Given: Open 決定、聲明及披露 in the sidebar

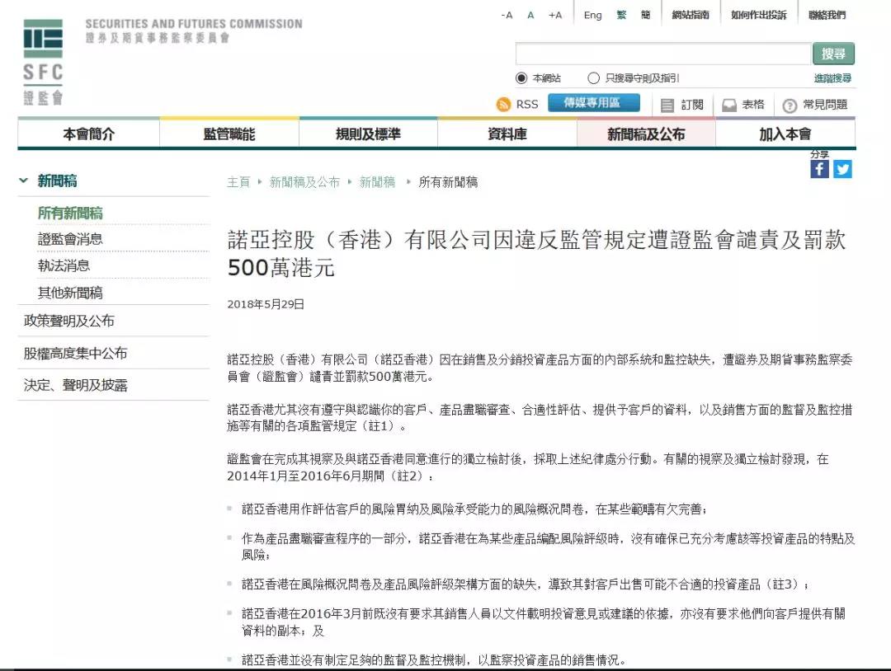Looking at the screenshot, I should coord(75,385).
